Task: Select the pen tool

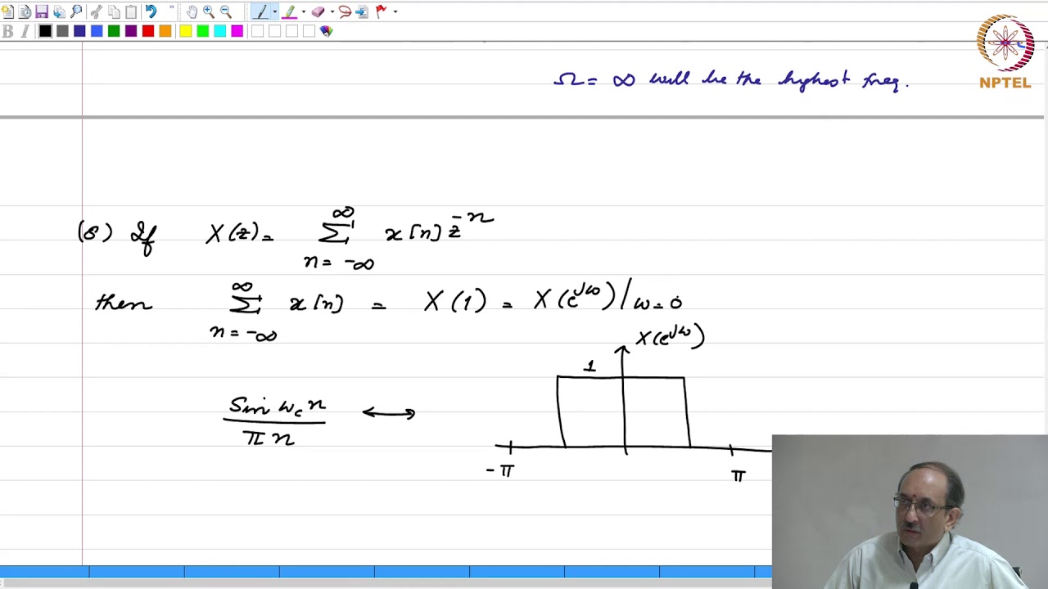Action: point(260,11)
